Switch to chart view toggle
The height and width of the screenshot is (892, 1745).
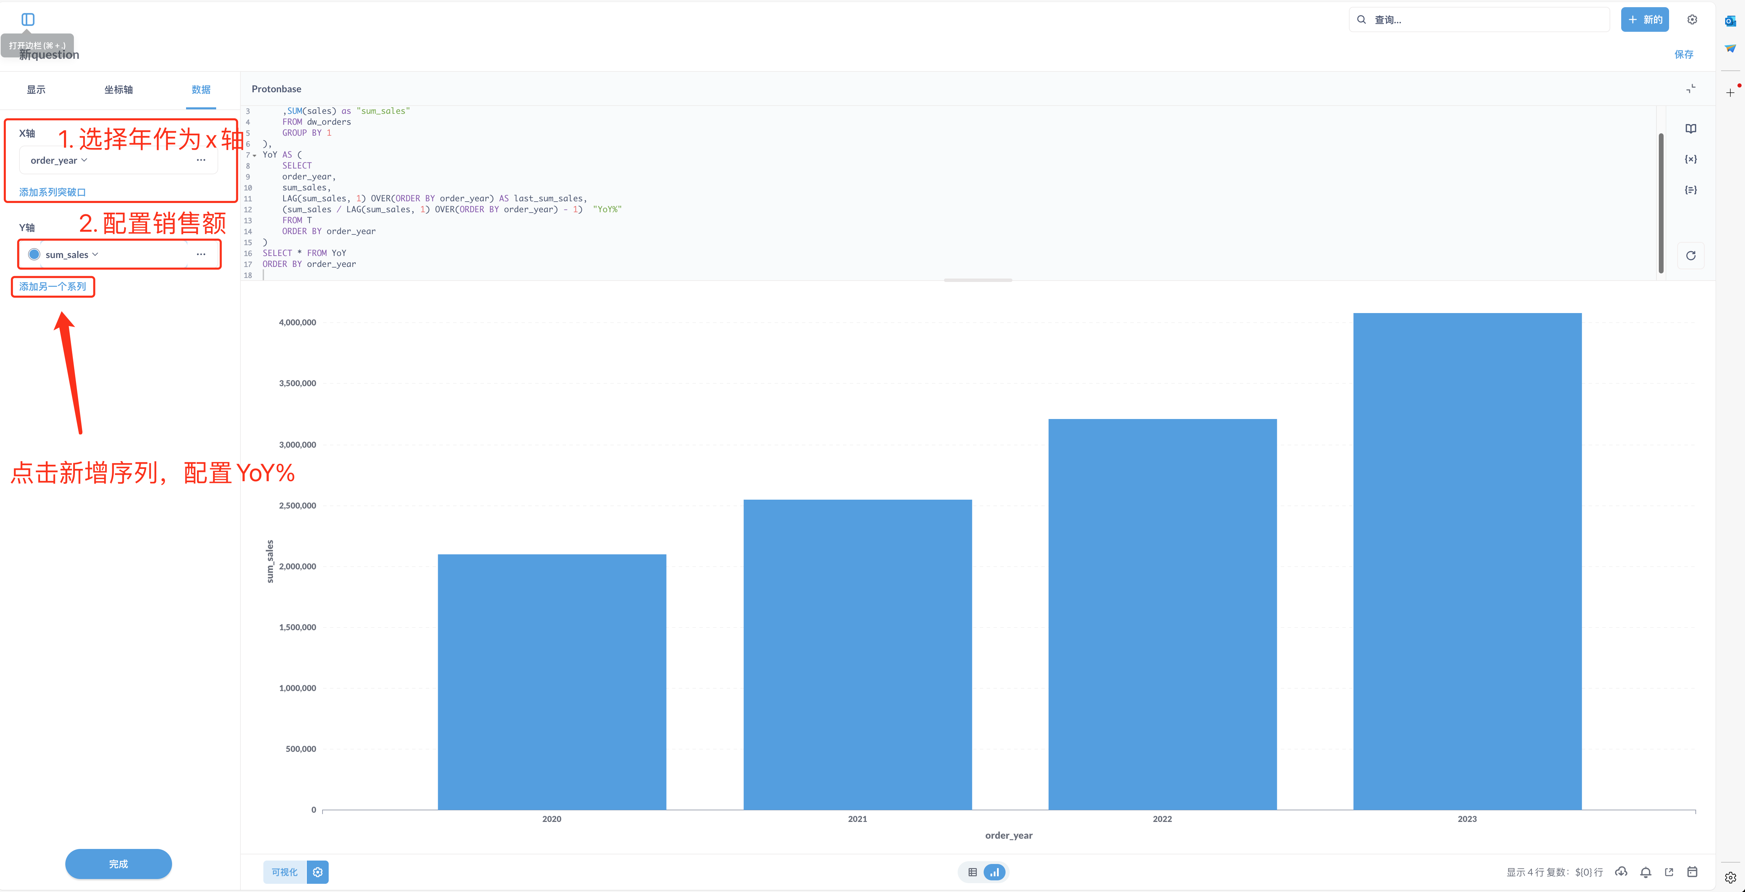pos(995,873)
